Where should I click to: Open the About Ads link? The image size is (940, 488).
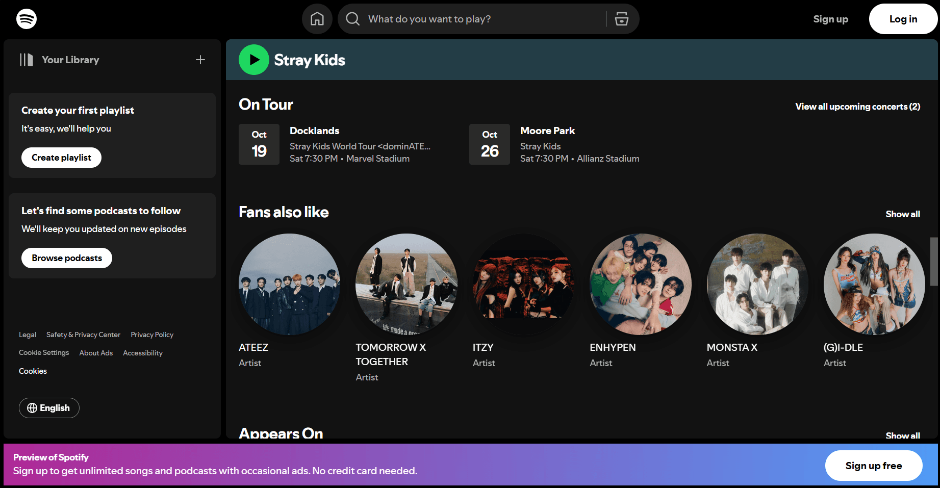96,353
